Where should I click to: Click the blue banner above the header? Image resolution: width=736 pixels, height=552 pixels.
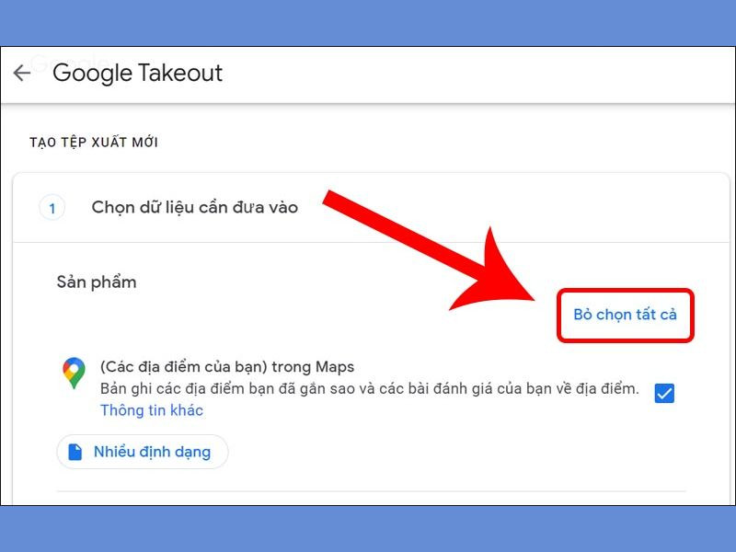point(368,22)
